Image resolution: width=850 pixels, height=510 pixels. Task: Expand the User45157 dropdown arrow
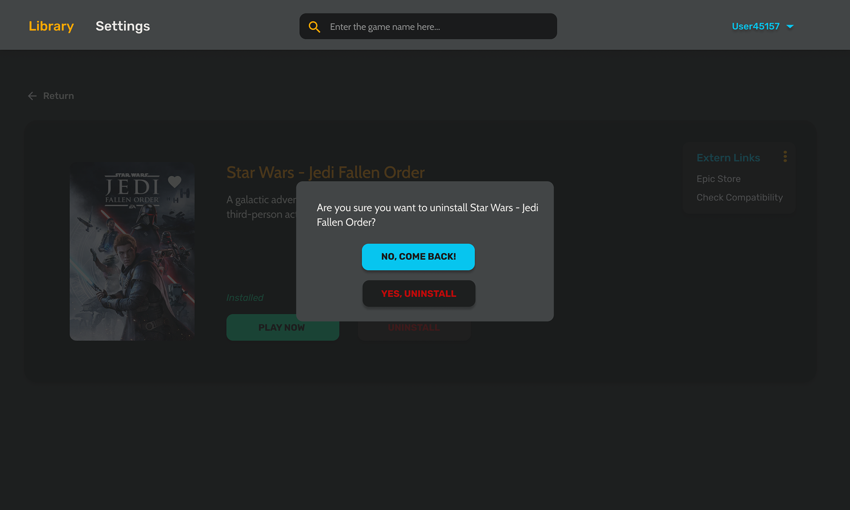(x=790, y=27)
